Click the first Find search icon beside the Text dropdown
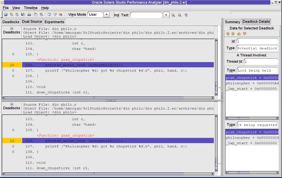 pyautogui.click(x=173, y=15)
